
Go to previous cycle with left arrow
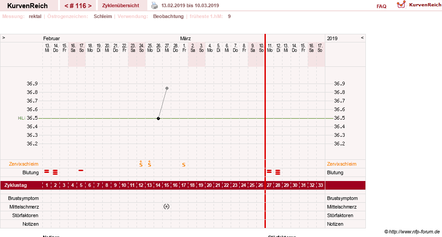click(66, 6)
